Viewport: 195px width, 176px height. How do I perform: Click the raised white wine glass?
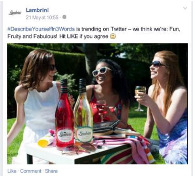point(140,99)
